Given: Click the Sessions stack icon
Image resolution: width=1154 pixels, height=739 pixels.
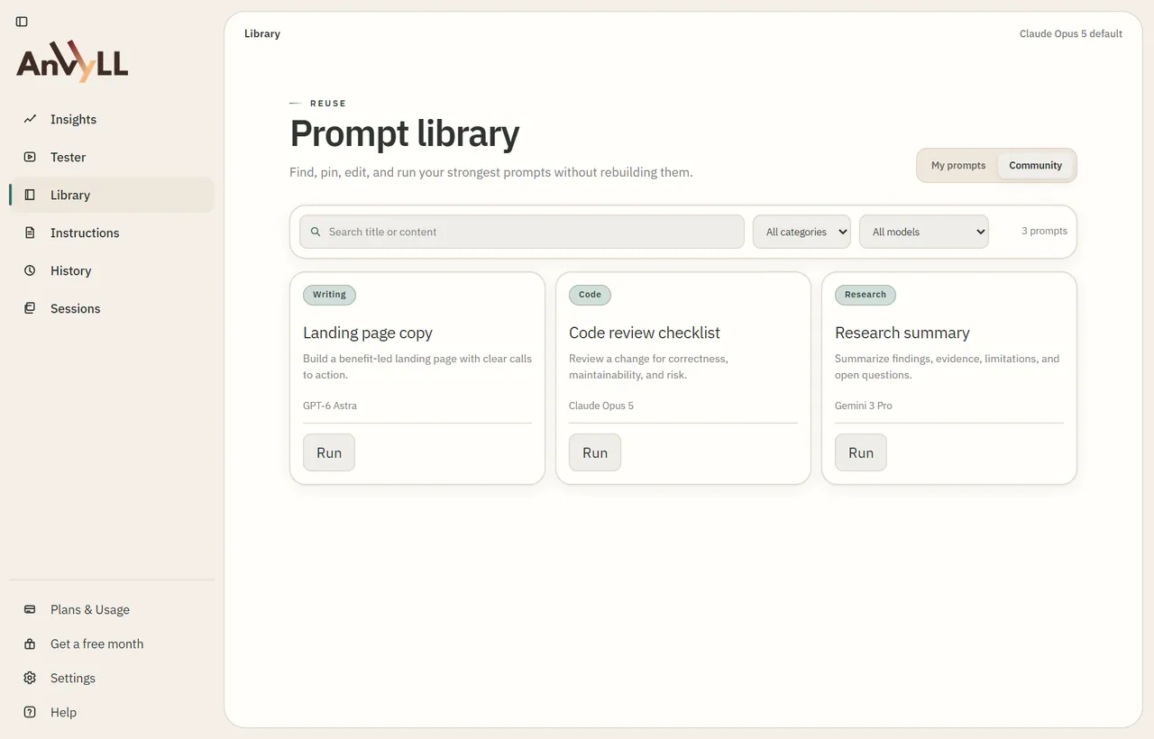Looking at the screenshot, I should coord(30,308).
